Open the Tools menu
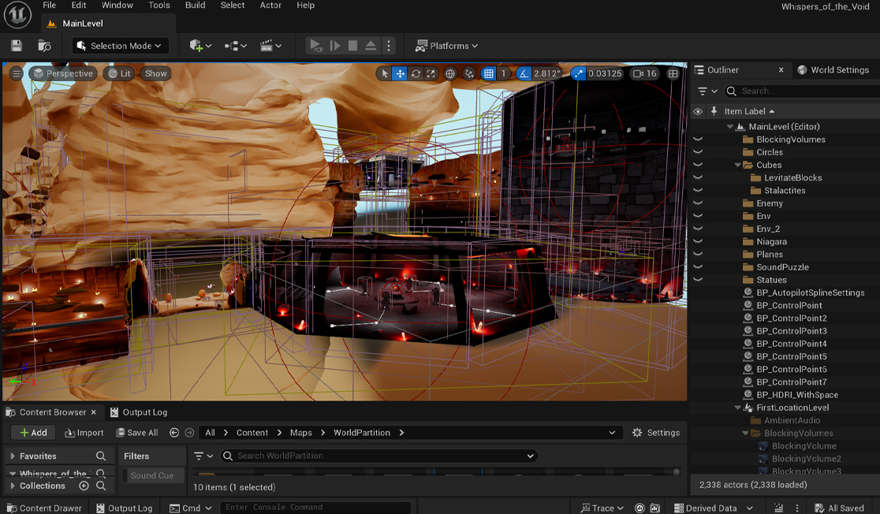The height and width of the screenshot is (514, 880). 159,5
